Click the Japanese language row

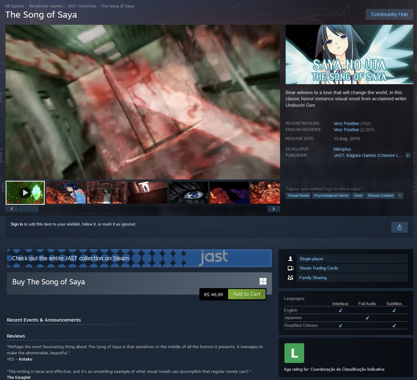point(346,318)
